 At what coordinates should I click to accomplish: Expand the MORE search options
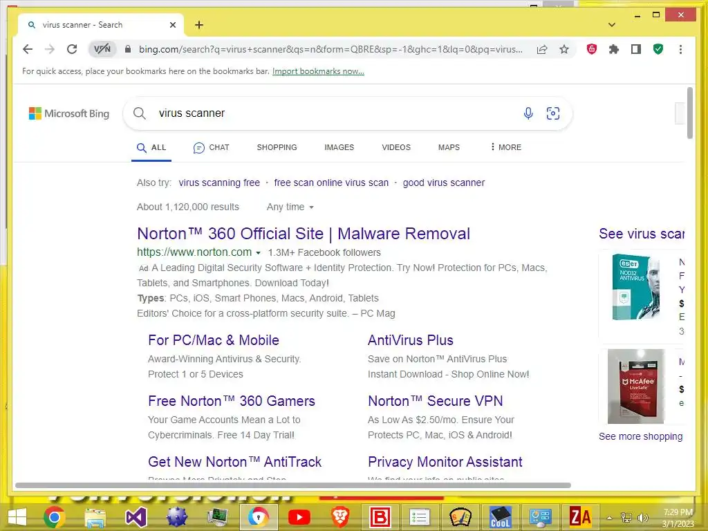[505, 147]
